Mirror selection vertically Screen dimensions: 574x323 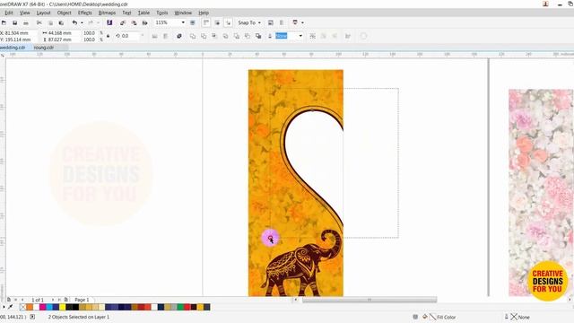coord(165,36)
